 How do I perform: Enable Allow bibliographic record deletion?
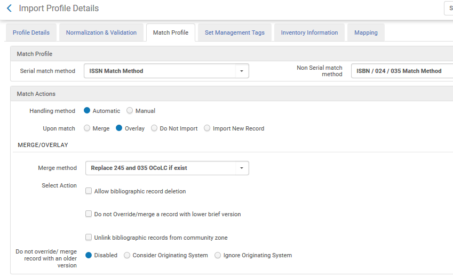click(89, 191)
